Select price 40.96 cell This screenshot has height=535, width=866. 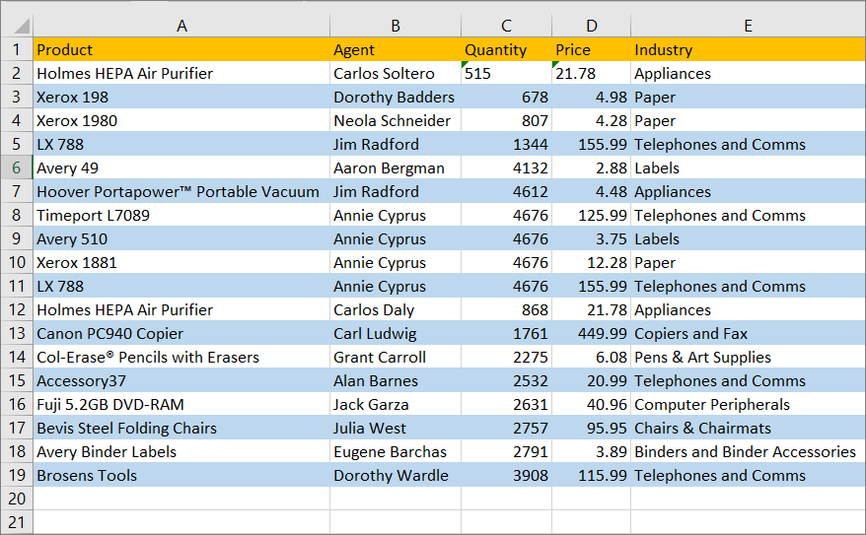point(592,404)
